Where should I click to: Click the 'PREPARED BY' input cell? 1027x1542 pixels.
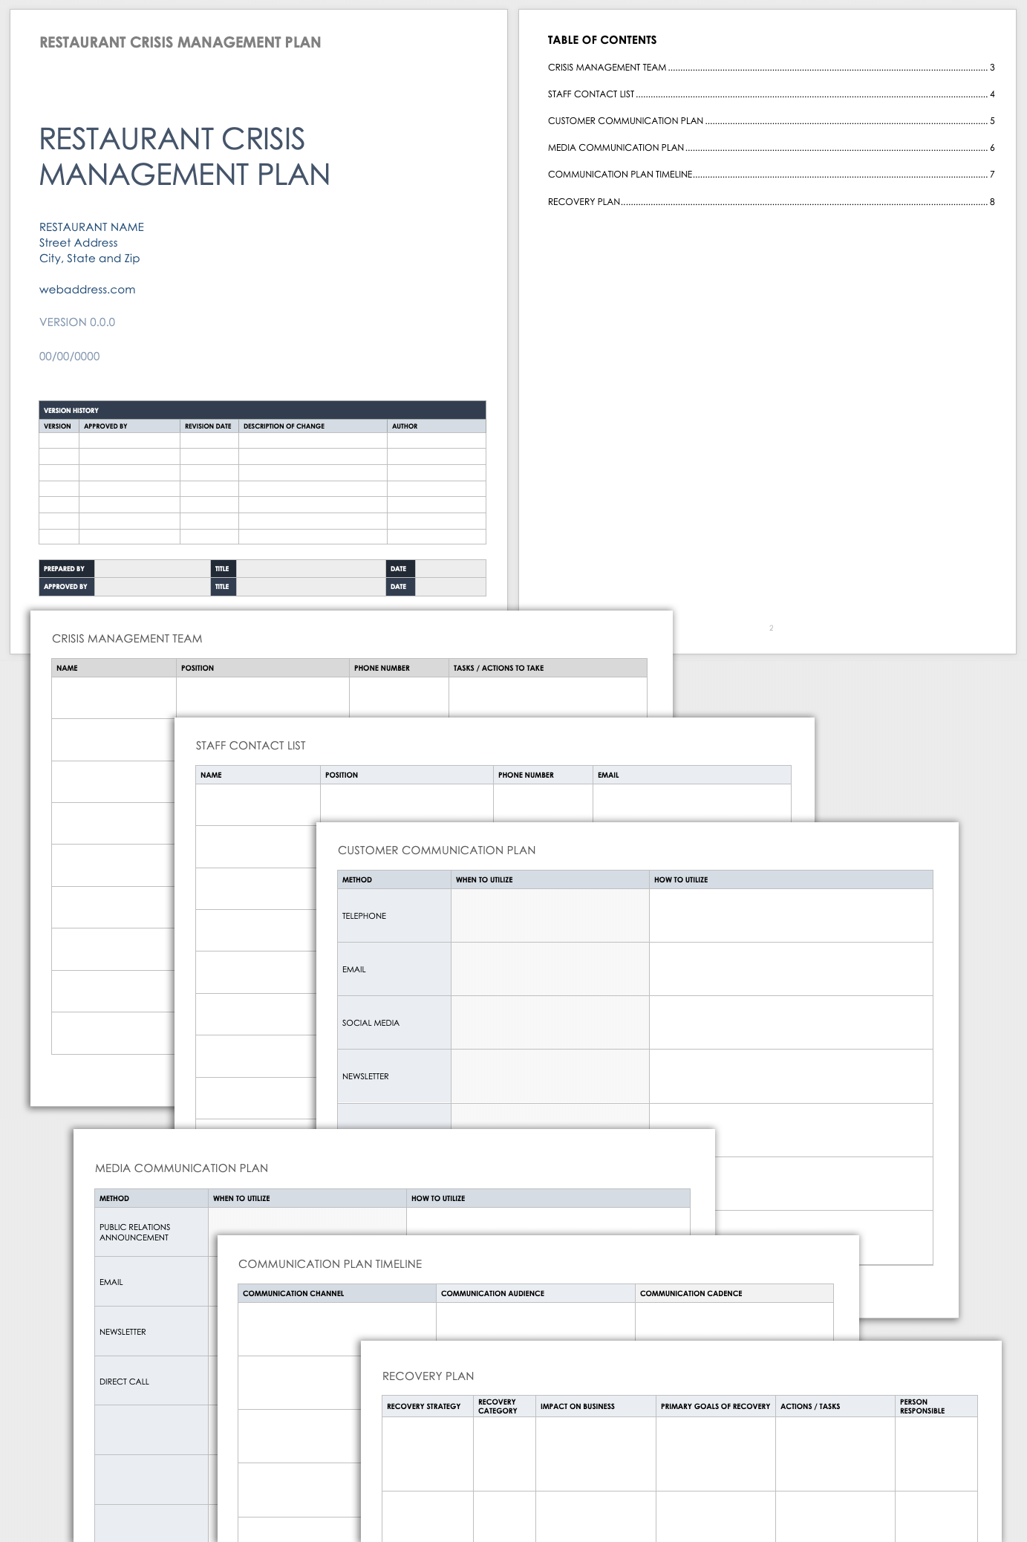(152, 569)
